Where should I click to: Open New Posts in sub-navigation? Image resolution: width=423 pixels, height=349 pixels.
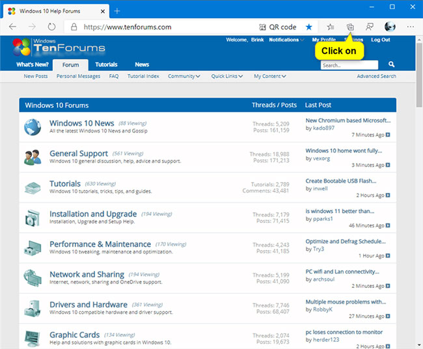pos(36,76)
